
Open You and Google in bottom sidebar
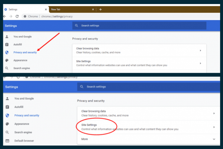(24, 98)
